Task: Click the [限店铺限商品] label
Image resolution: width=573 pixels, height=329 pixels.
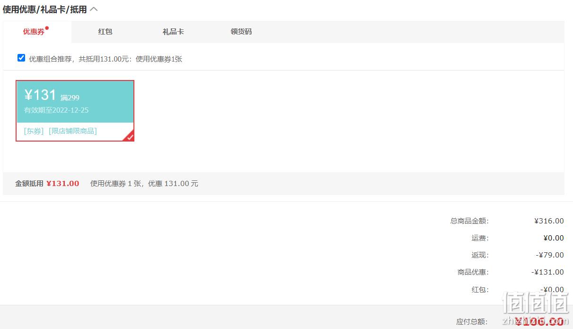Action: 73,131
